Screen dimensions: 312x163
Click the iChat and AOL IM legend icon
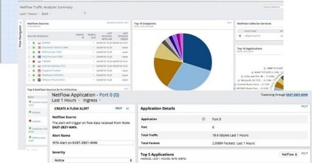pyautogui.click(x=242, y=76)
